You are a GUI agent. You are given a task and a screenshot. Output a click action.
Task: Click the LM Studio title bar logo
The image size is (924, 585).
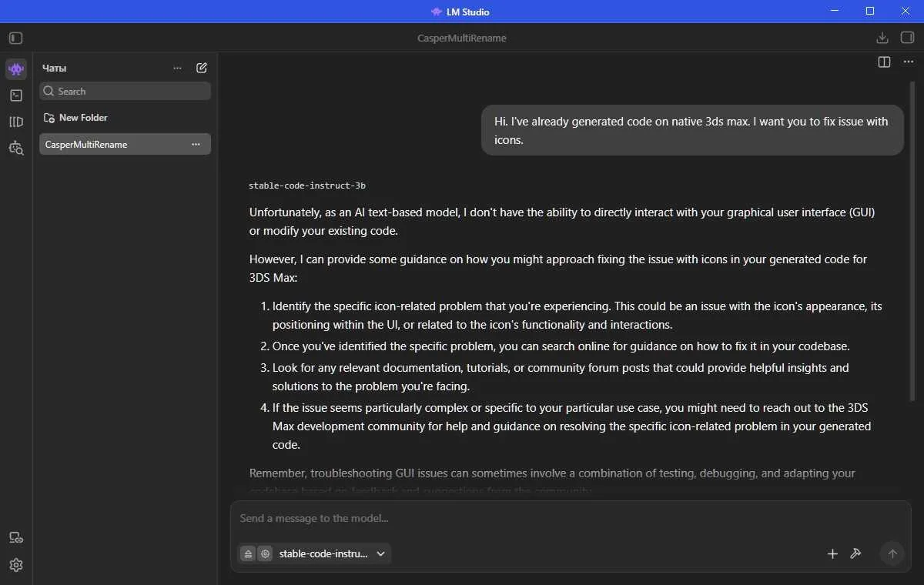pyautogui.click(x=437, y=12)
